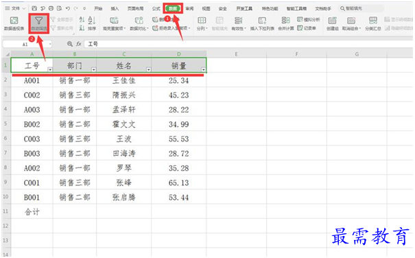Click the Redo arrow icon
This screenshot has width=415, height=258.
click(76, 8)
